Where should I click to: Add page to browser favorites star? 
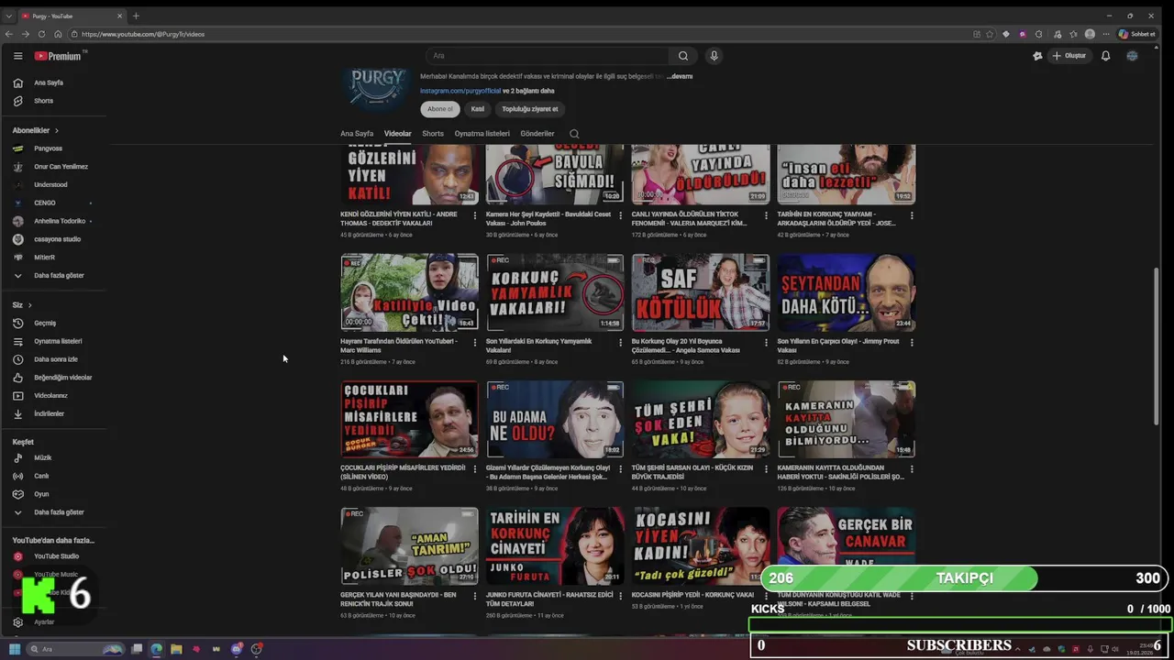(990, 34)
